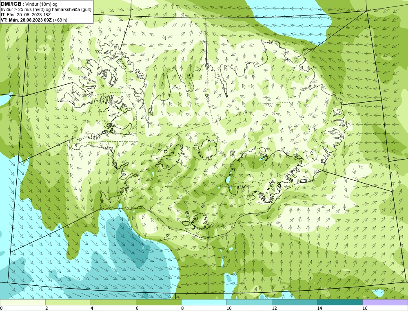The height and width of the screenshot is (311, 408).
Task: Click the legend value label "8"
Action: [x=182, y=308]
